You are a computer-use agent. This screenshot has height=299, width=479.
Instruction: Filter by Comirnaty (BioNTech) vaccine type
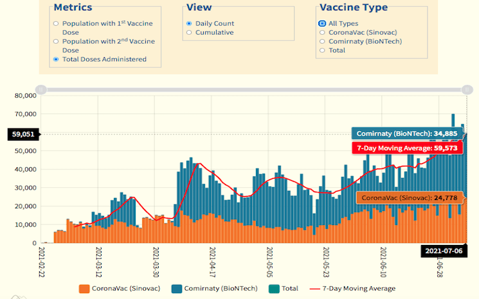click(322, 41)
